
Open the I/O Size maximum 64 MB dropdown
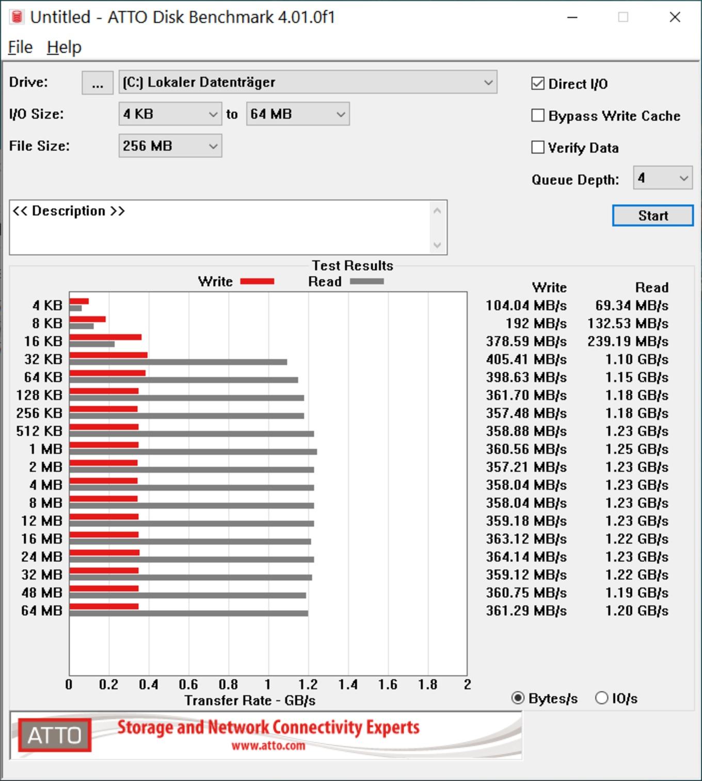pos(298,114)
